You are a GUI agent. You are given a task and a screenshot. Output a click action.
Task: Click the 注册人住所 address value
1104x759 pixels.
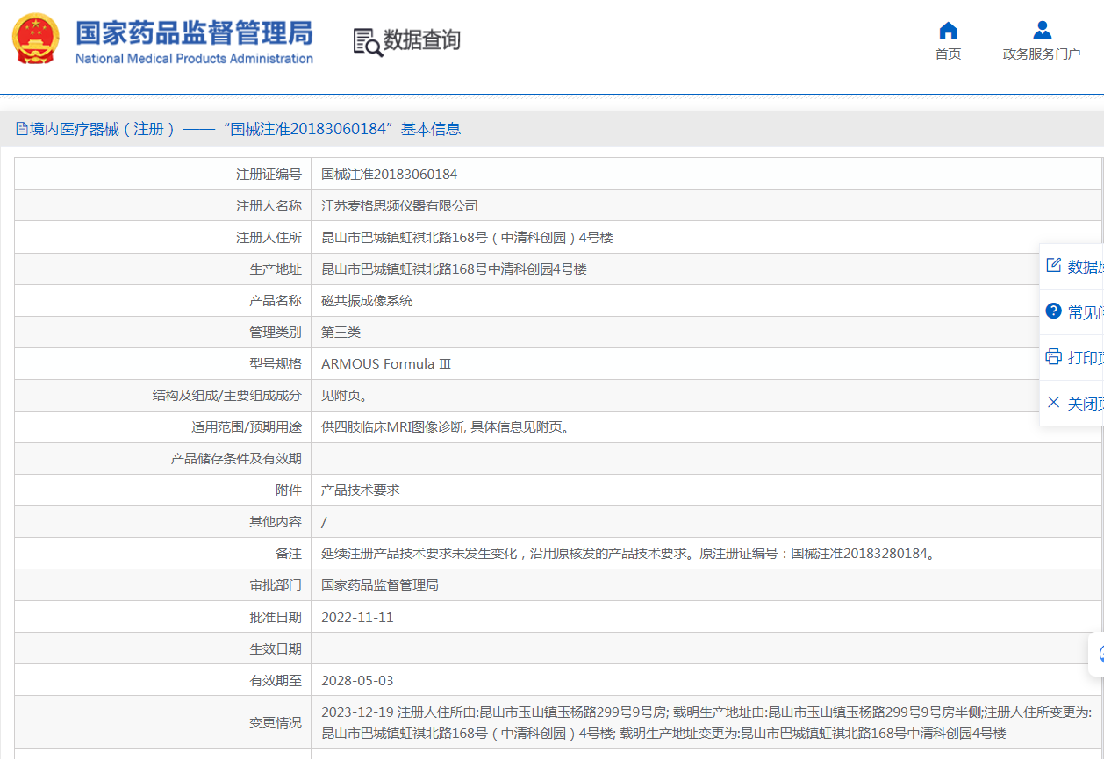point(467,238)
